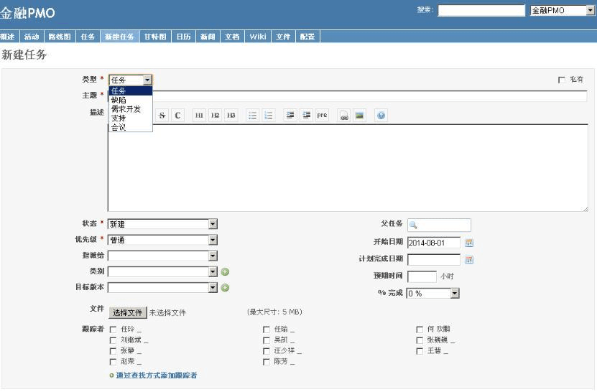This screenshot has height=392, width=597.
Task: Select 缺陷 from type list
Action: 131,100
